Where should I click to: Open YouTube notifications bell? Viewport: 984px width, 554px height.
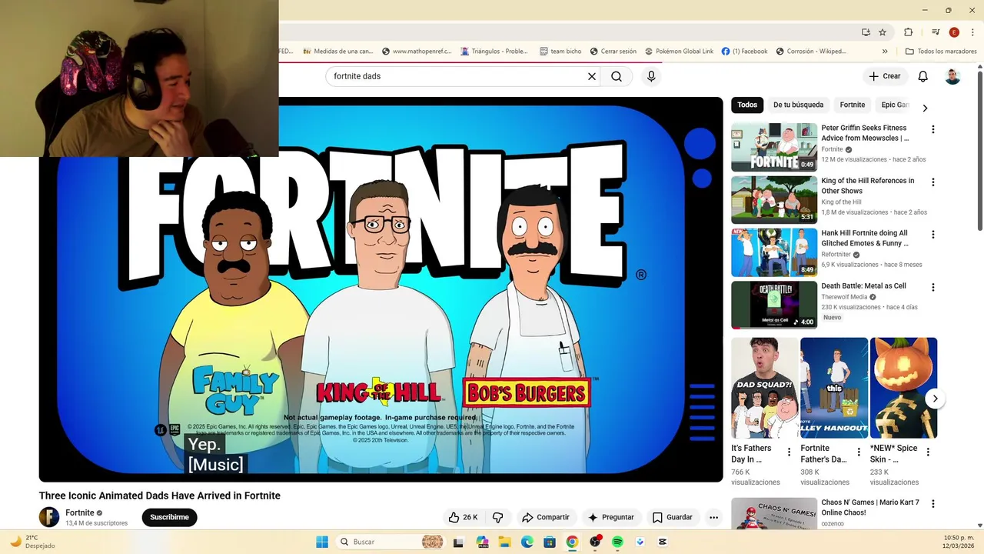point(922,76)
